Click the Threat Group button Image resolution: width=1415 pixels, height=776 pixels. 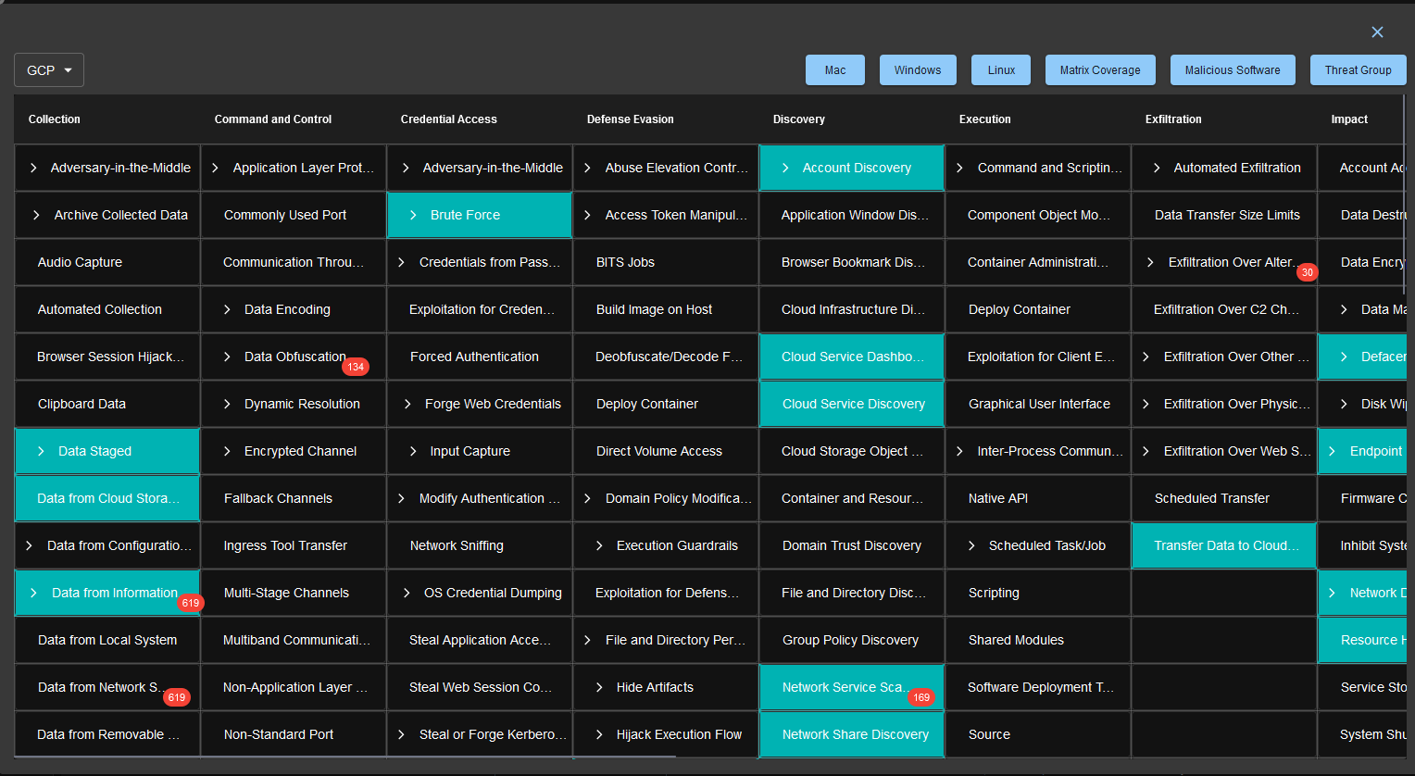(1357, 70)
